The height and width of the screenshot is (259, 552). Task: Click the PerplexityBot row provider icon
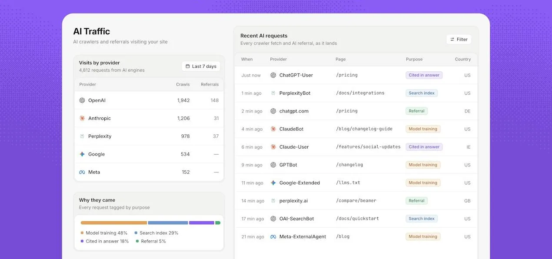273,93
